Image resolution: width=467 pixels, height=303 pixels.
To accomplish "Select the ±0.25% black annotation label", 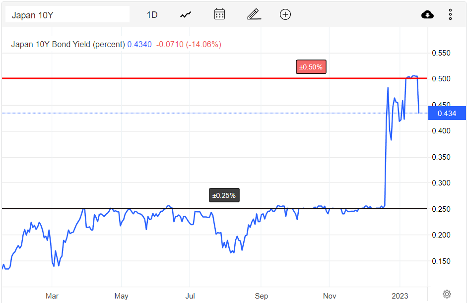I will (x=224, y=195).
